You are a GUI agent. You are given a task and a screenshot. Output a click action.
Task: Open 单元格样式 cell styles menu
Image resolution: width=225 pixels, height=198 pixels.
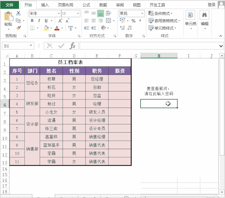point(162,28)
